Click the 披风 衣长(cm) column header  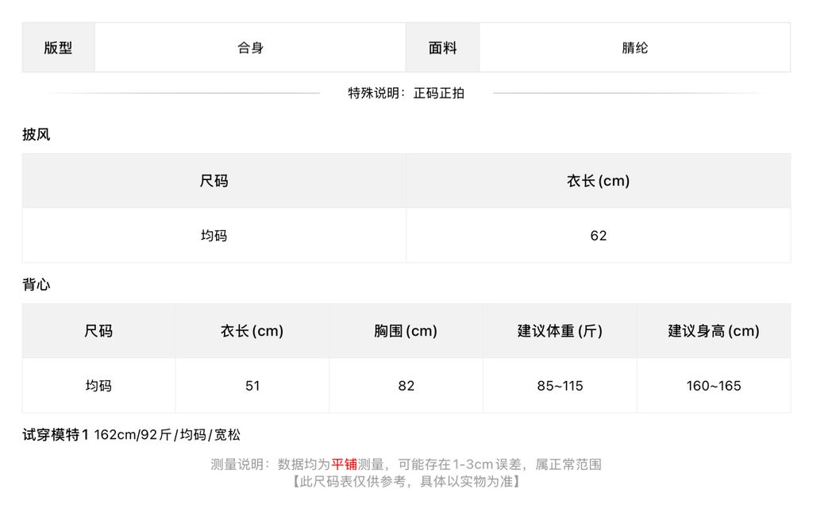click(599, 181)
